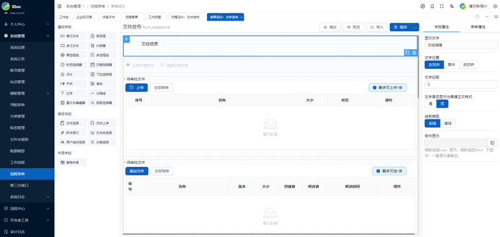
Task: Open the language translation icon
Action: tap(451, 6)
